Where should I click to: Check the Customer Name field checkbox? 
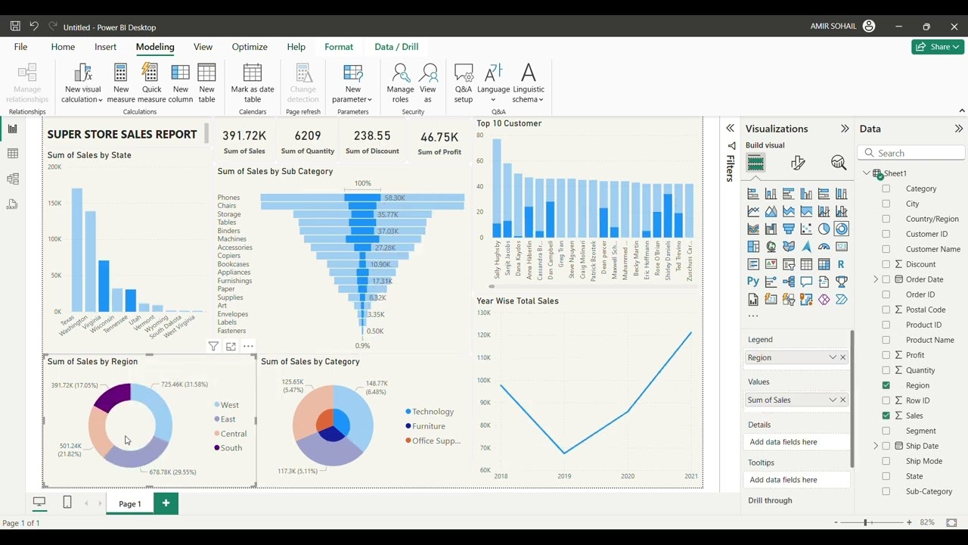pos(886,249)
